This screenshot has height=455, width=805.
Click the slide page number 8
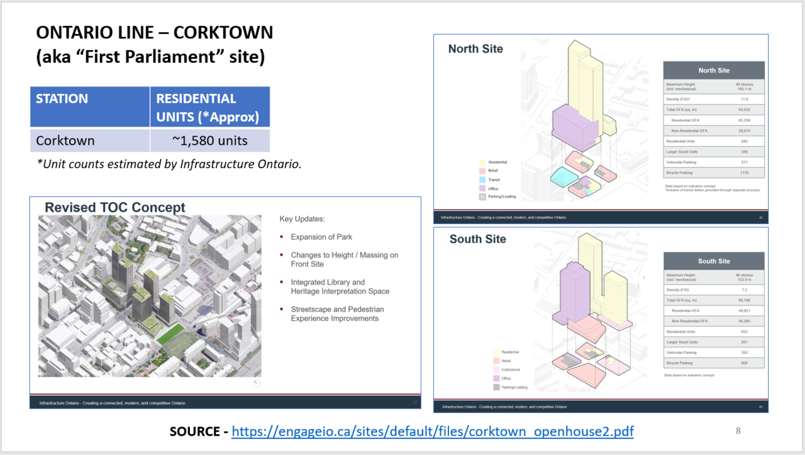(738, 431)
